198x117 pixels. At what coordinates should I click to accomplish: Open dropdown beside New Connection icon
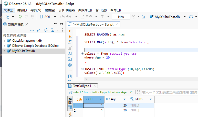tap(13, 17)
